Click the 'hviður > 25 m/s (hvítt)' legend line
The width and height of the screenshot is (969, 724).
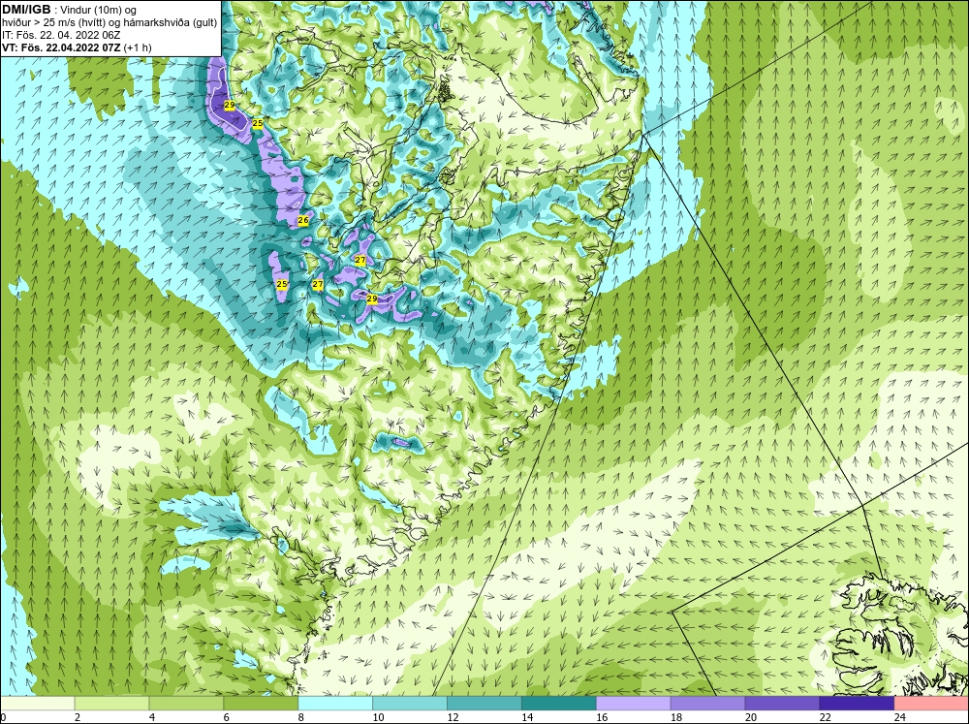tap(53, 22)
